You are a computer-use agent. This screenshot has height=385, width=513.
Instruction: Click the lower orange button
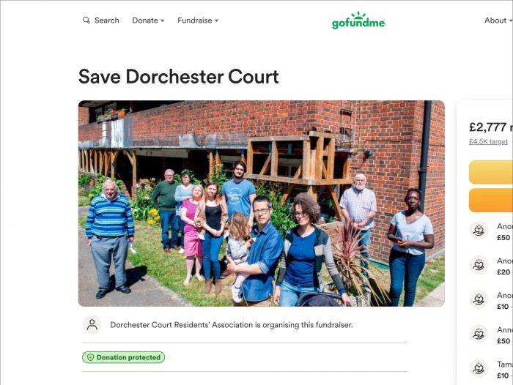coord(491,200)
